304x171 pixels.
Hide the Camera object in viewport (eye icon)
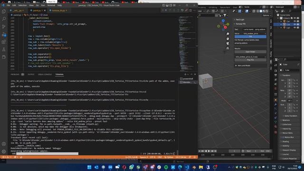(295, 21)
